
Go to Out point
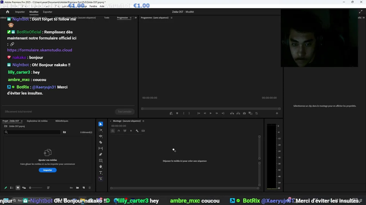point(223,113)
